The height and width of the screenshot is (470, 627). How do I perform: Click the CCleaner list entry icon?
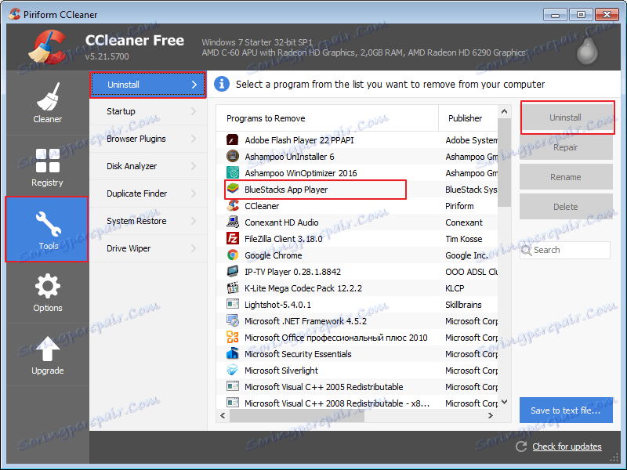point(232,205)
